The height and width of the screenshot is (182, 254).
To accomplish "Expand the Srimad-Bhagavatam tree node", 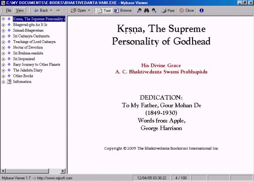I will [3, 31].
